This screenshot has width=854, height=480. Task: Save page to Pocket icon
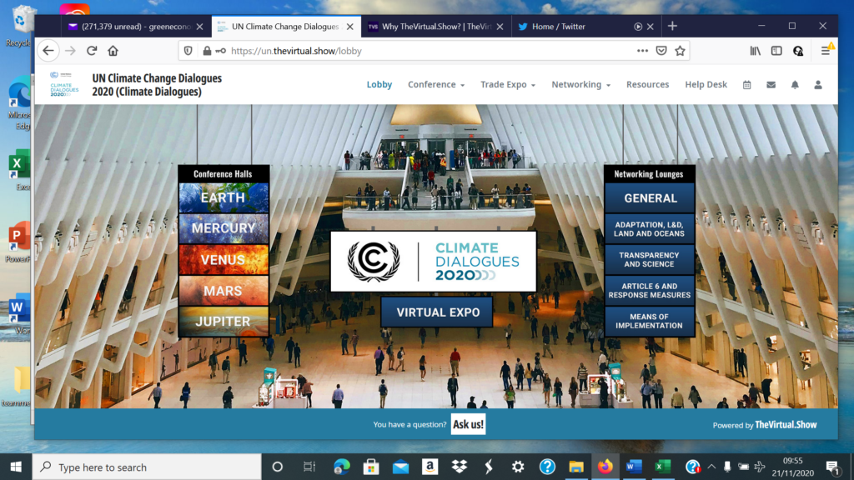coord(661,51)
